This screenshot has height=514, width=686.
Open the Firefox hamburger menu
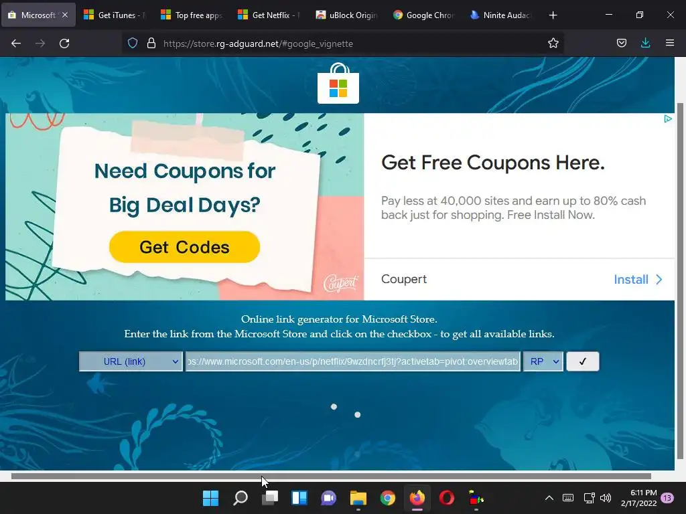click(x=669, y=43)
